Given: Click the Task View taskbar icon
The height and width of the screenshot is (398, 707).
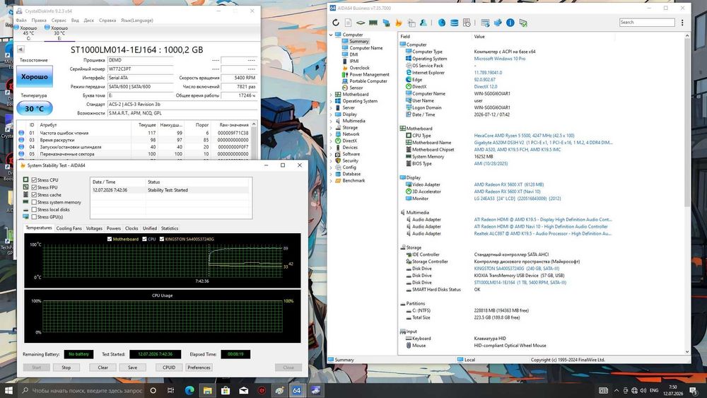Looking at the screenshot, I should coord(170,390).
